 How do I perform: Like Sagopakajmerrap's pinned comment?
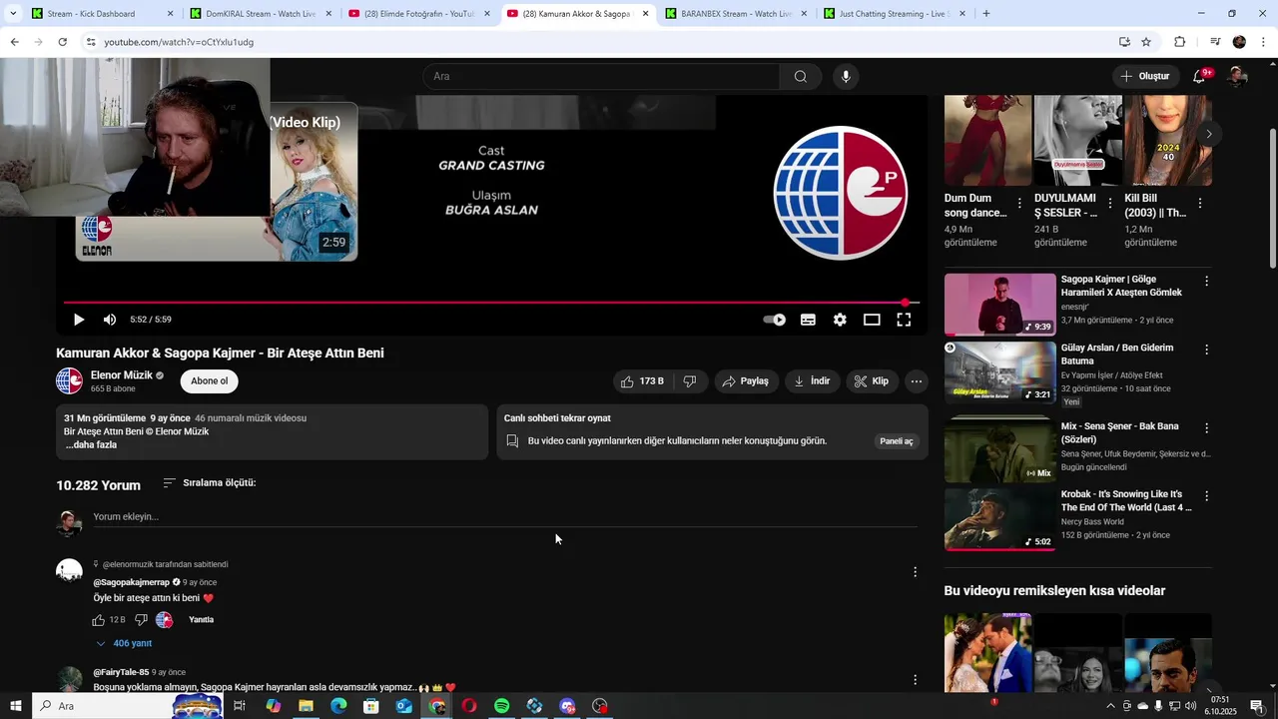(x=99, y=620)
